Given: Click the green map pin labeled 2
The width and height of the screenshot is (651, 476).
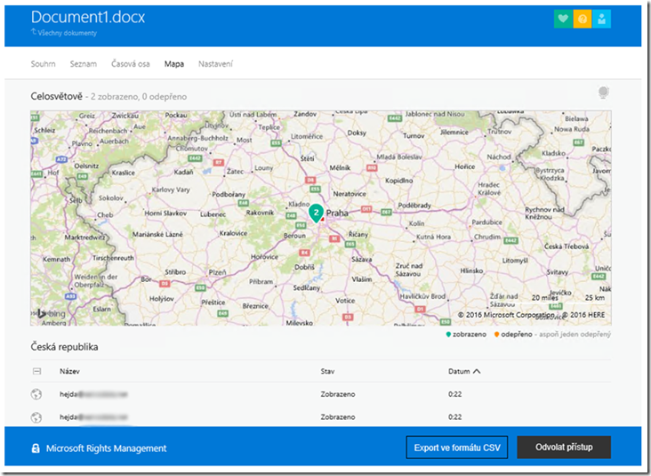Looking at the screenshot, I should 316,214.
